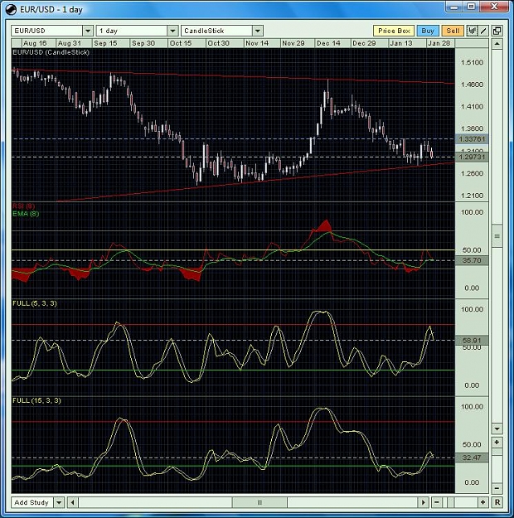Viewport: 514px width, 518px height.
Task: Click the Nov 14 date header
Action: [x=257, y=43]
